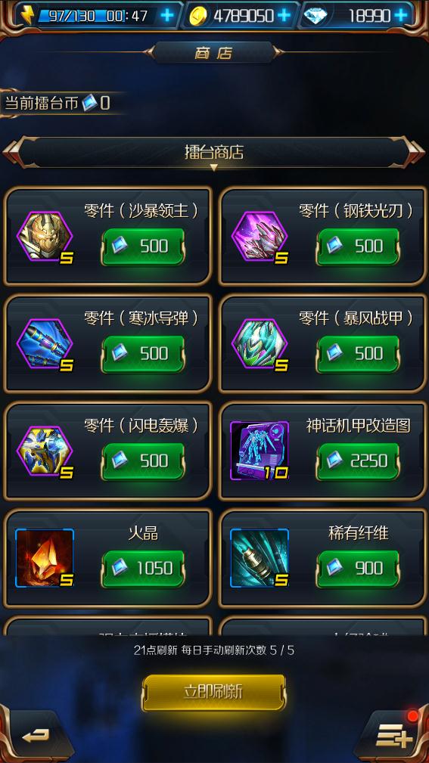The width and height of the screenshot is (429, 763).
Task: Tap the 火晶 crystal item icon
Action: (x=45, y=558)
